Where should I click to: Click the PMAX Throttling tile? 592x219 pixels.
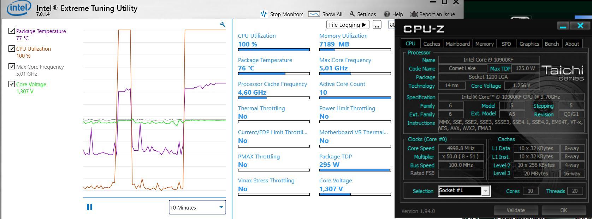274,162
